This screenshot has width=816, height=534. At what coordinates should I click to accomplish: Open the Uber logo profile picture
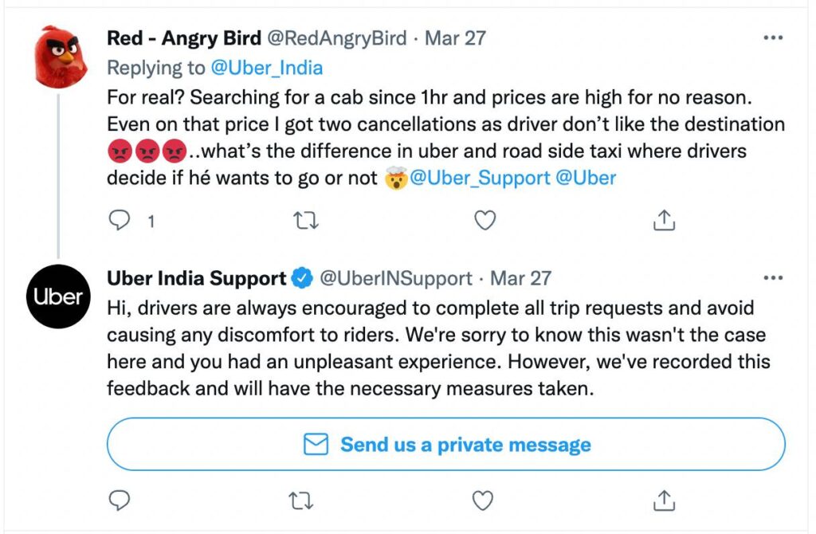coord(59,296)
